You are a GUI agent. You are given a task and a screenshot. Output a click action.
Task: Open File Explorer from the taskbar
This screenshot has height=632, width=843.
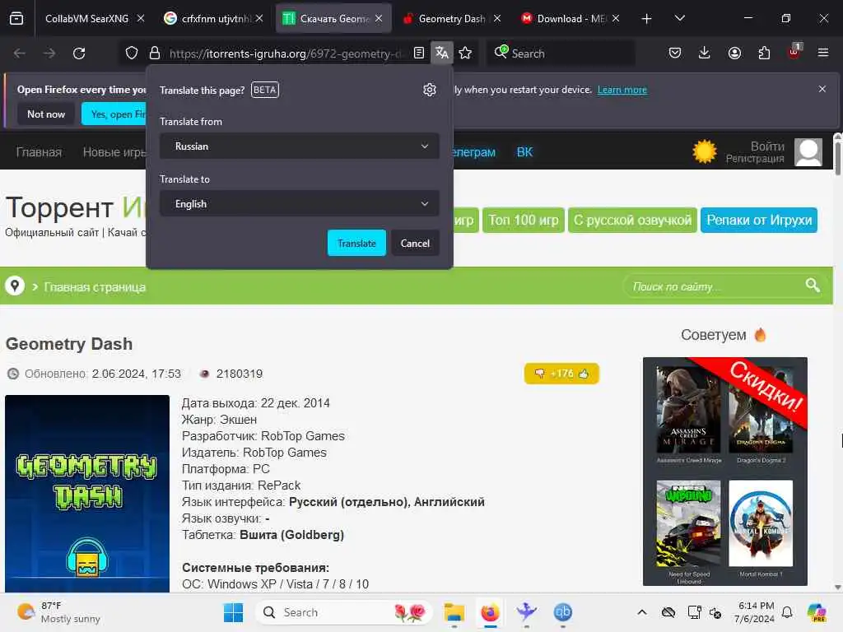454,612
